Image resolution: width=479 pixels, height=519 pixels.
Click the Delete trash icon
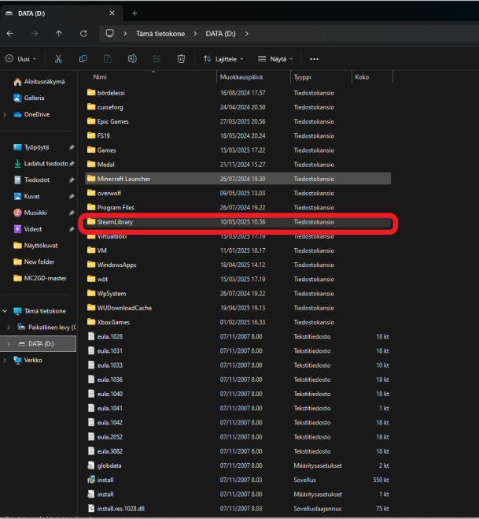181,59
